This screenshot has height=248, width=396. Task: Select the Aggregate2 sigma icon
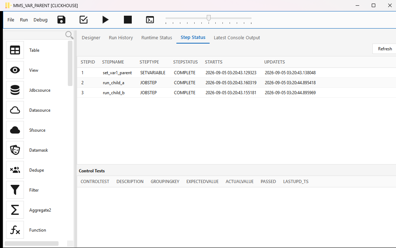pos(15,210)
